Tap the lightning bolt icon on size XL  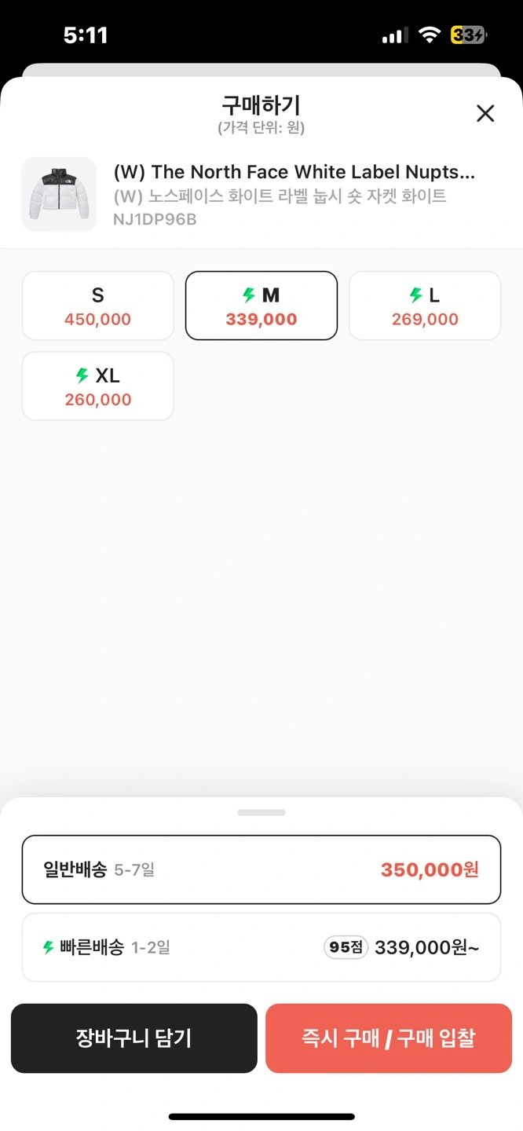pyautogui.click(x=82, y=375)
